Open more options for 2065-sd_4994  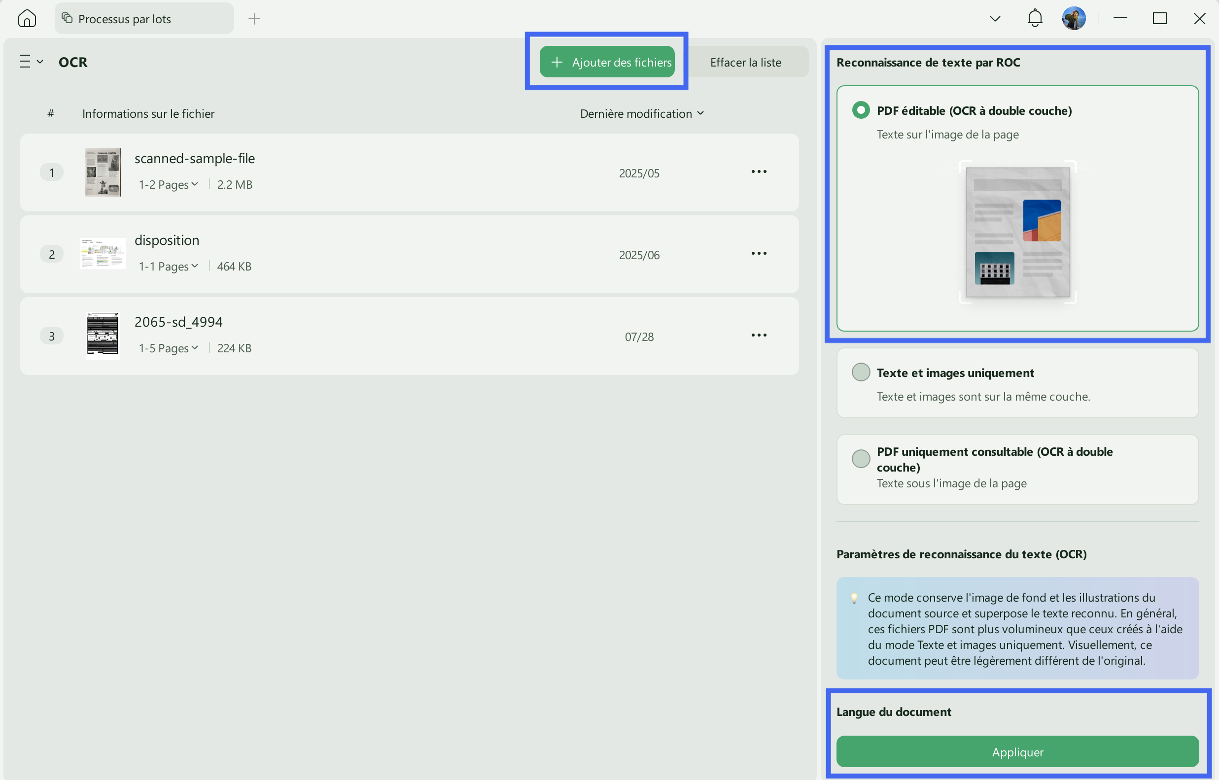tap(759, 335)
